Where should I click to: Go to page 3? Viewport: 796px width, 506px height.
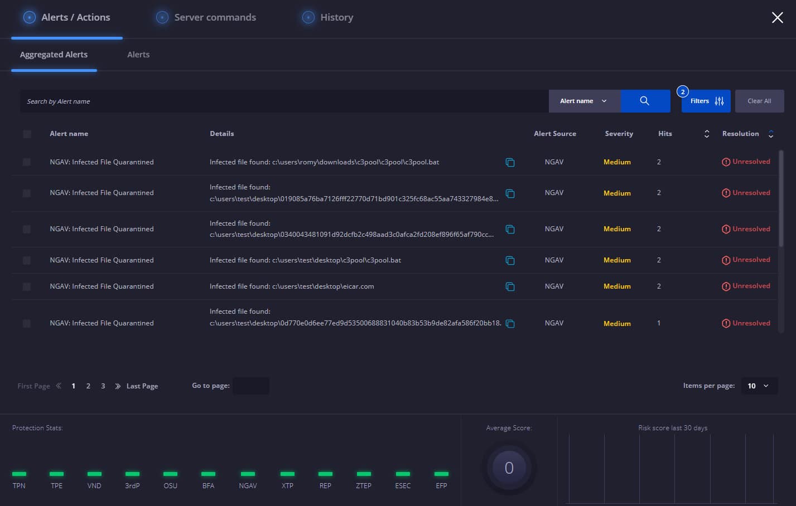103,386
